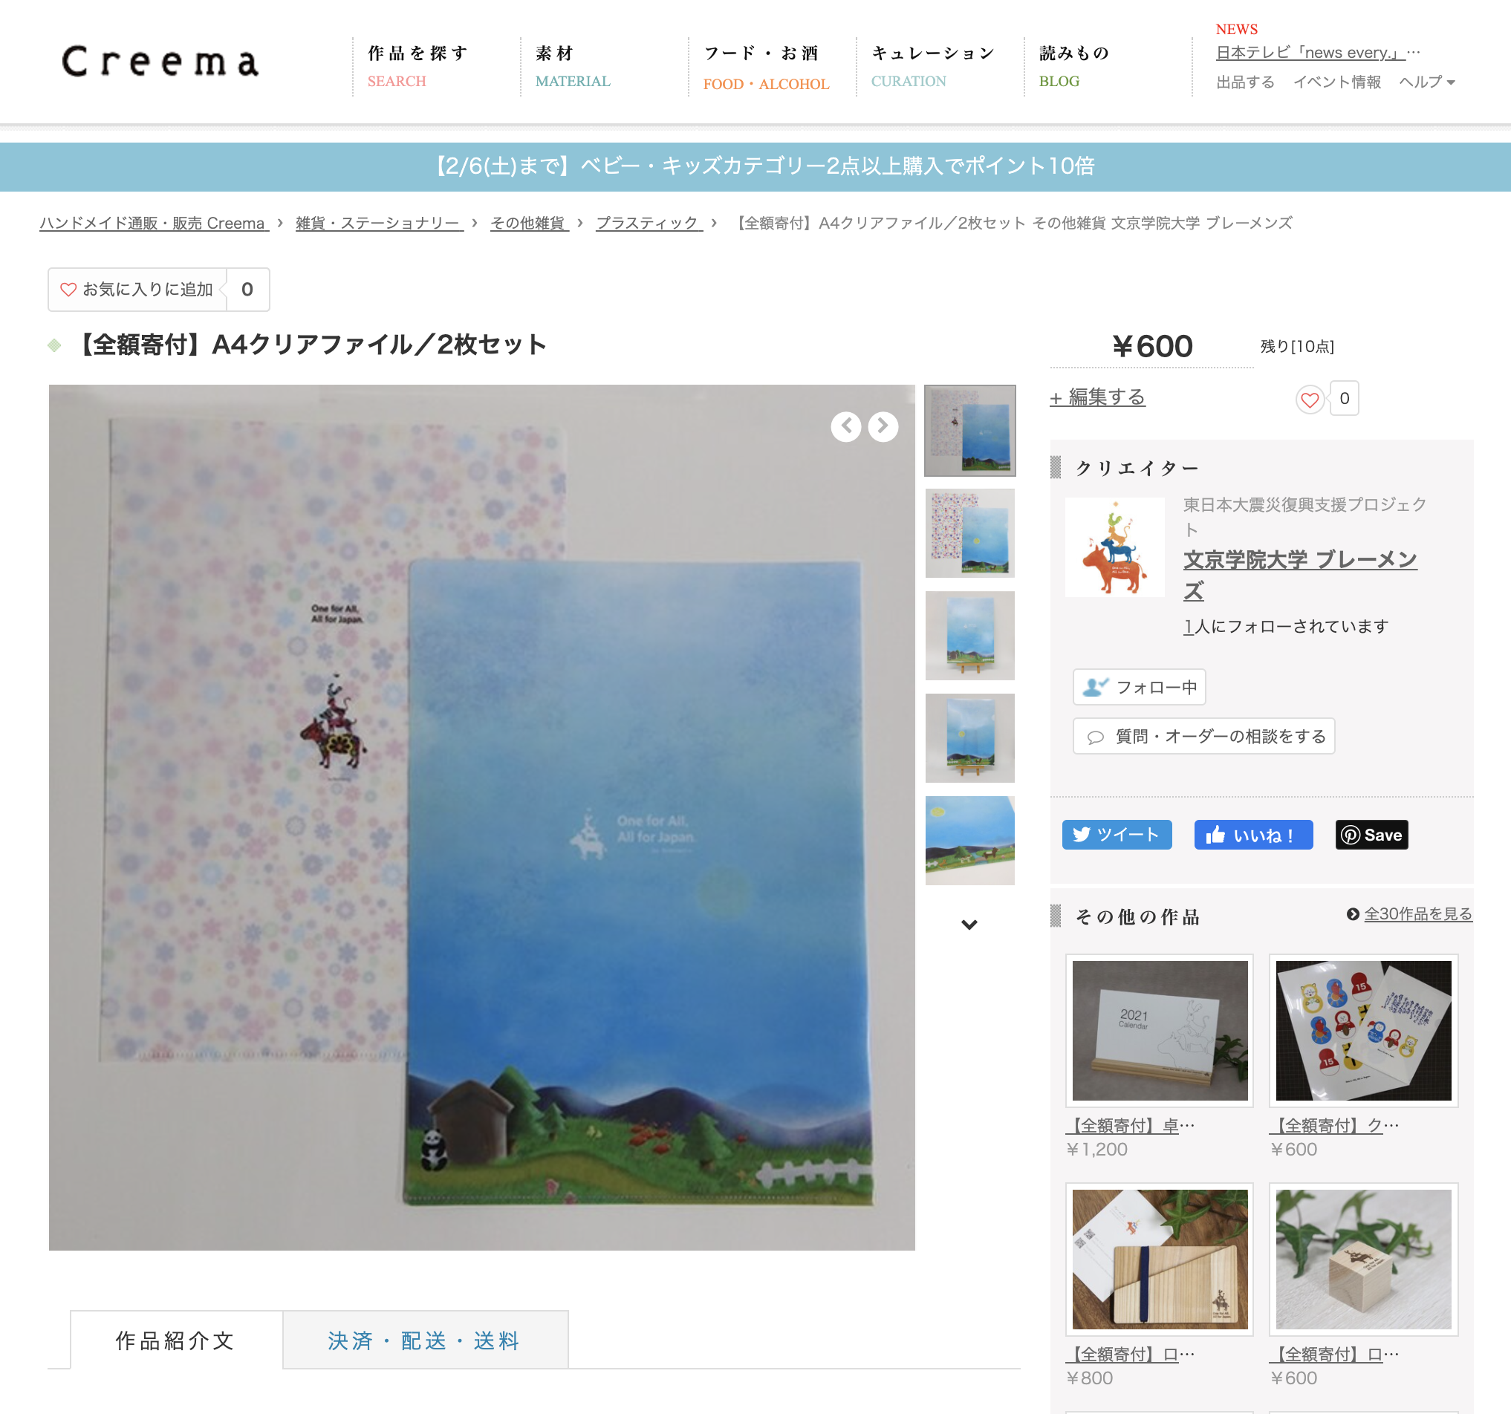Toggle お気に入りに追加 favorite button

point(137,290)
